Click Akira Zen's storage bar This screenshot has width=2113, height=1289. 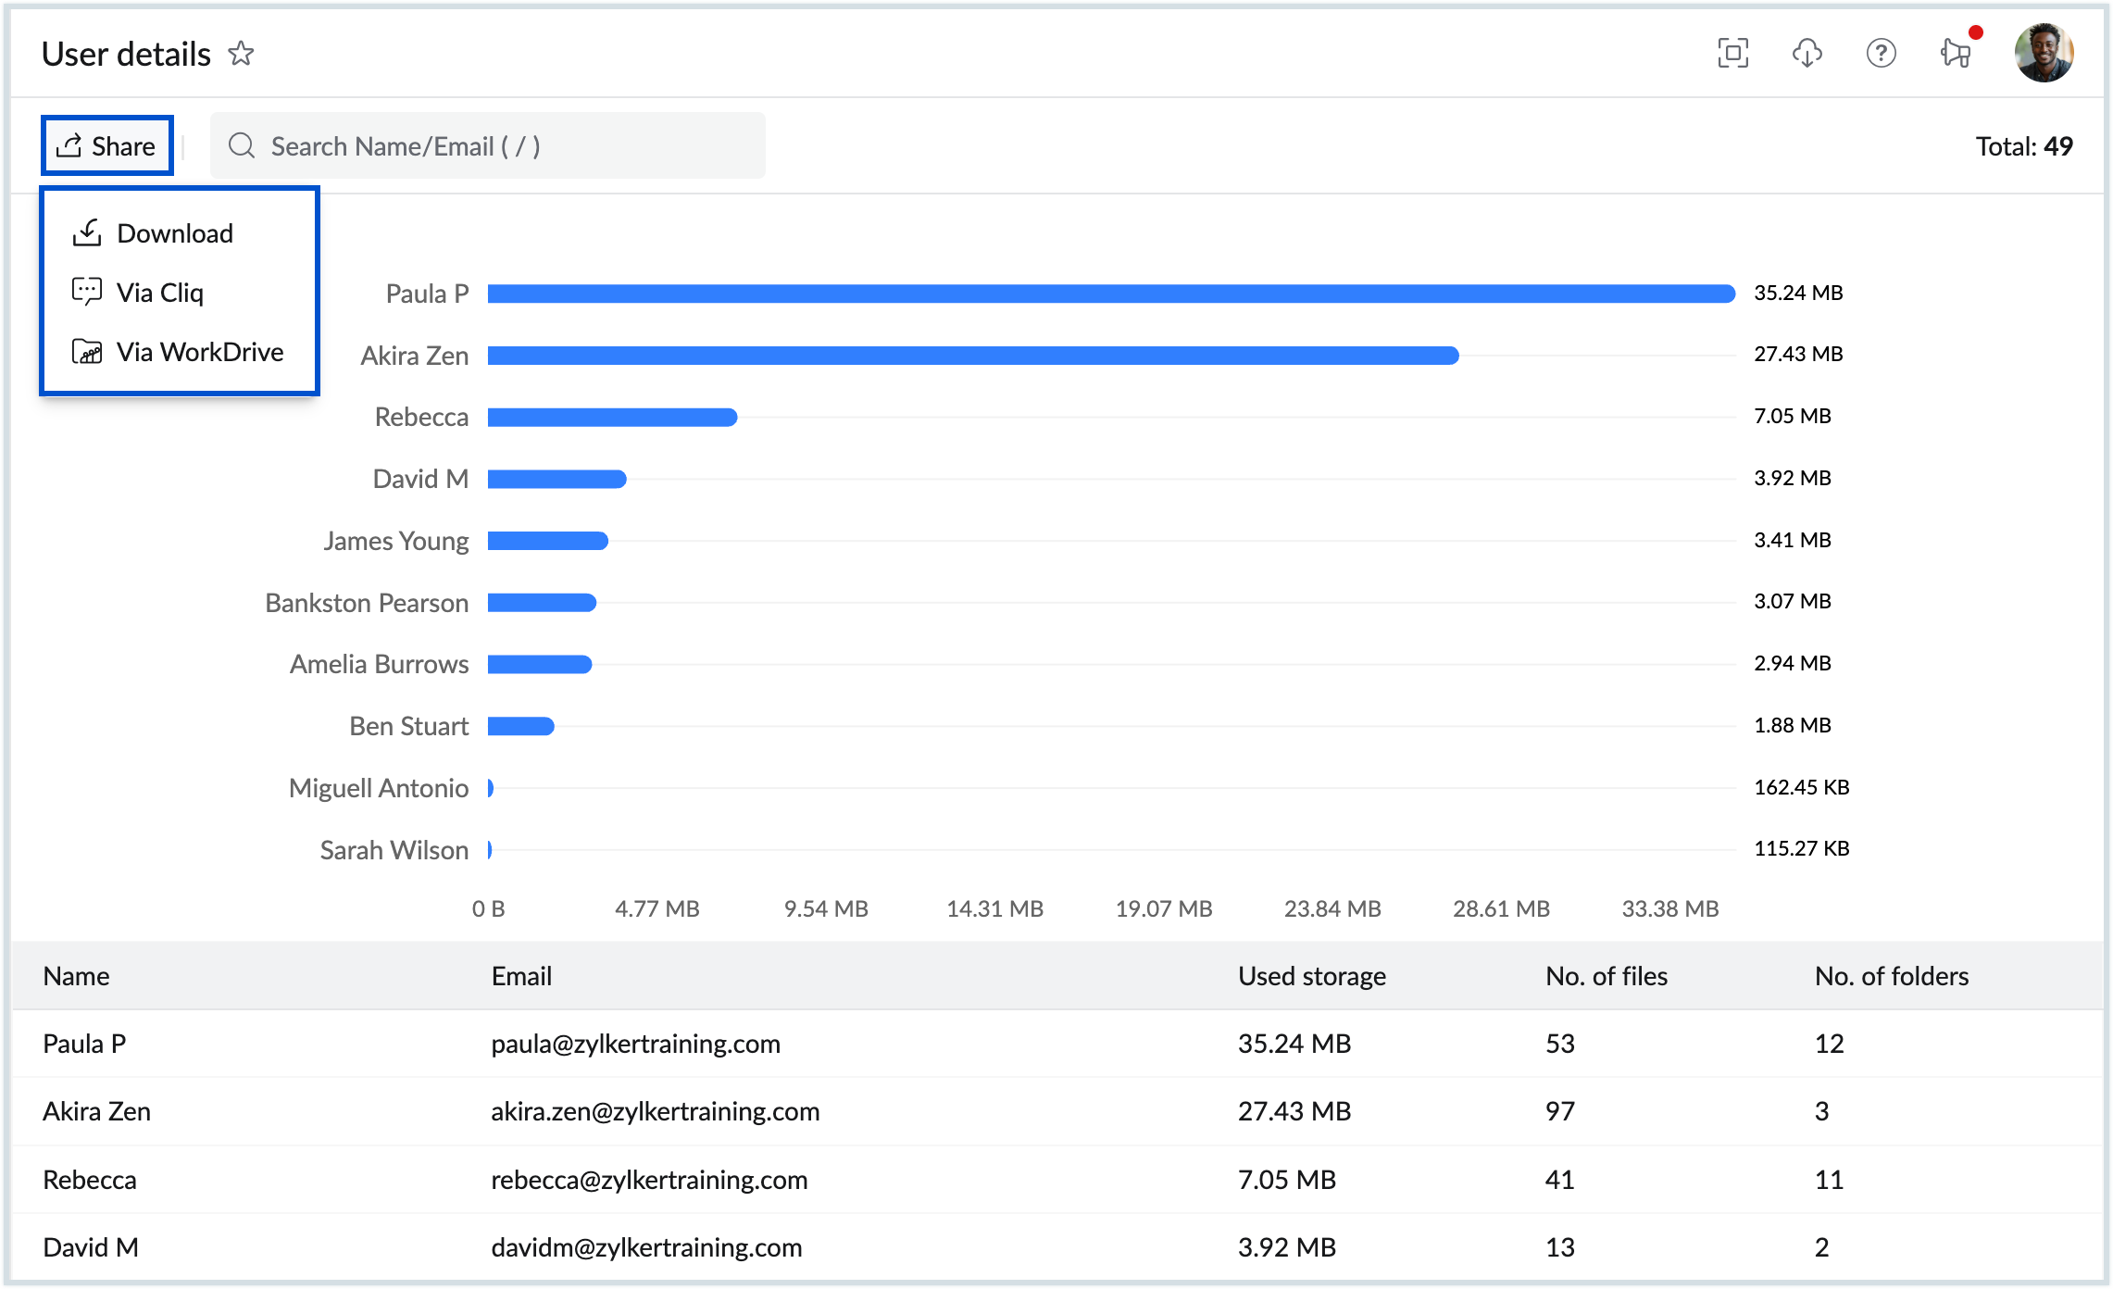(x=972, y=356)
